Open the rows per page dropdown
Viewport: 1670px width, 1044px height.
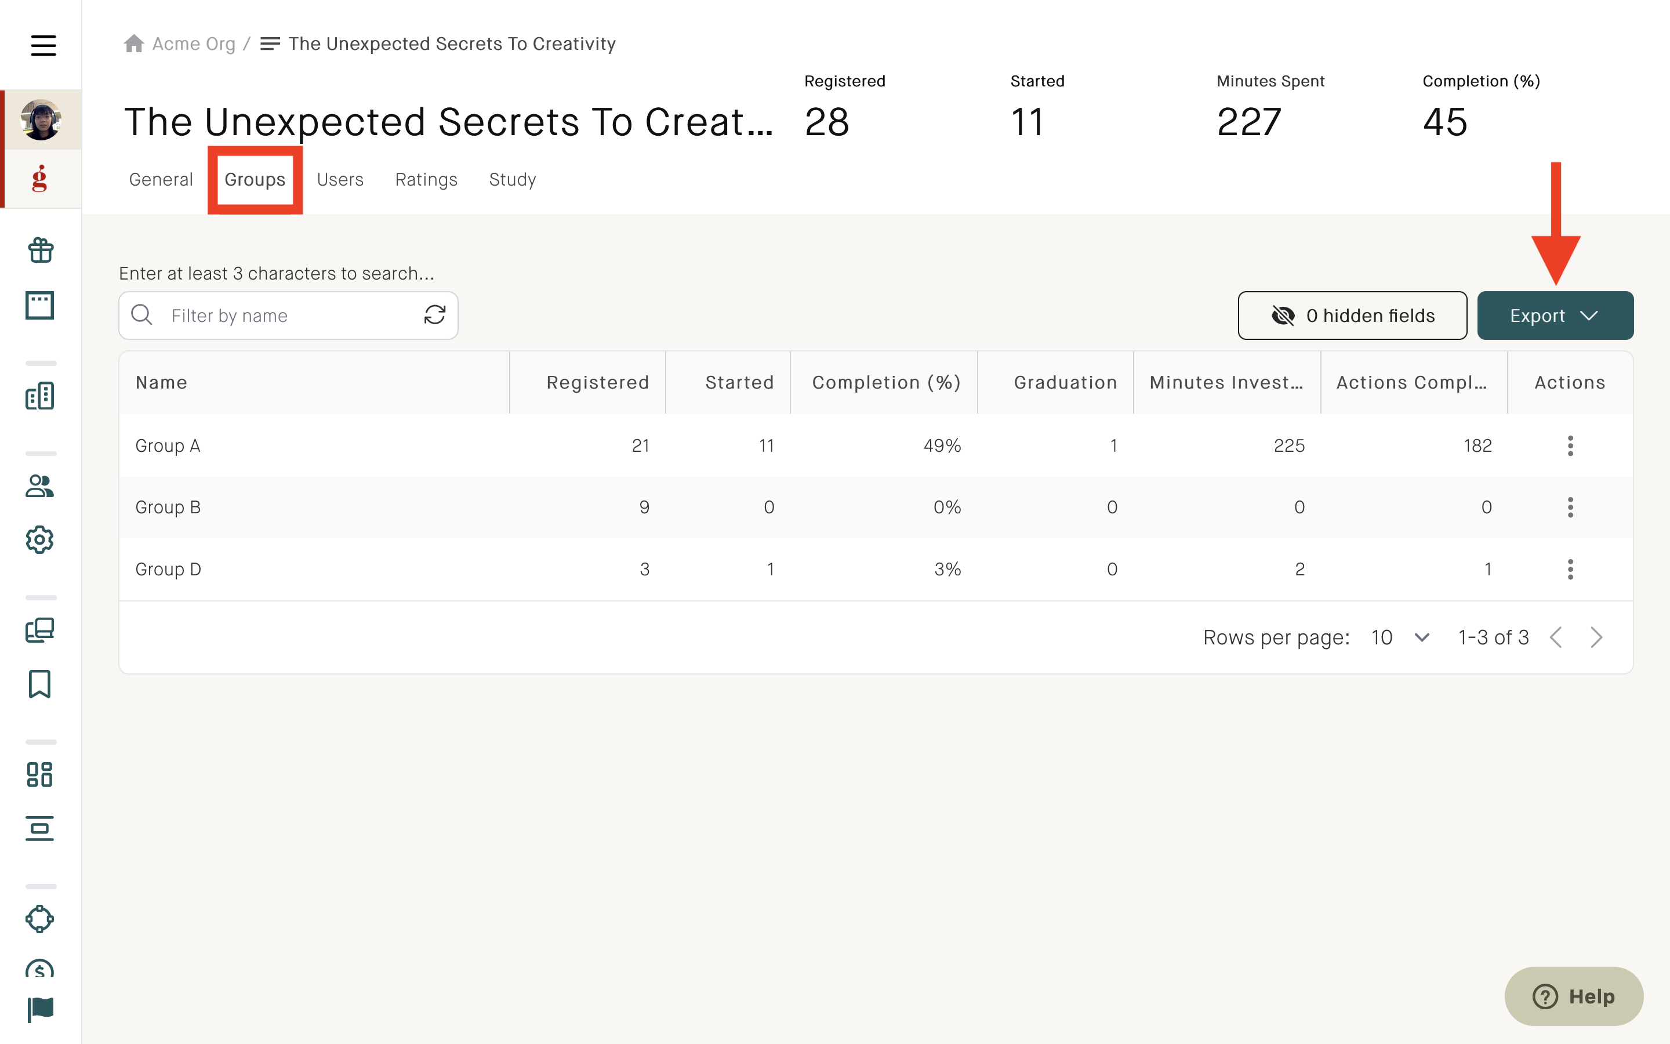[1400, 637]
